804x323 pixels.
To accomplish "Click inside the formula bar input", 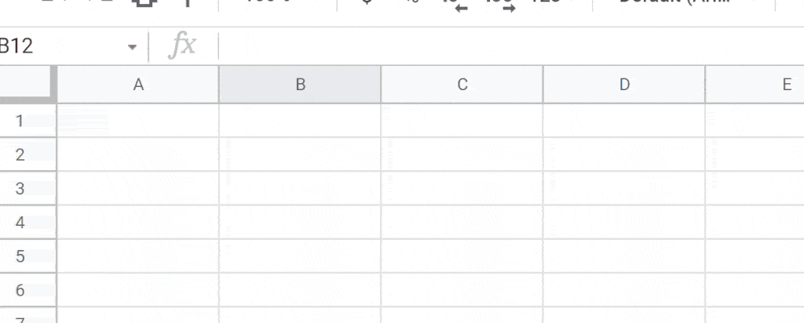I will [510, 46].
